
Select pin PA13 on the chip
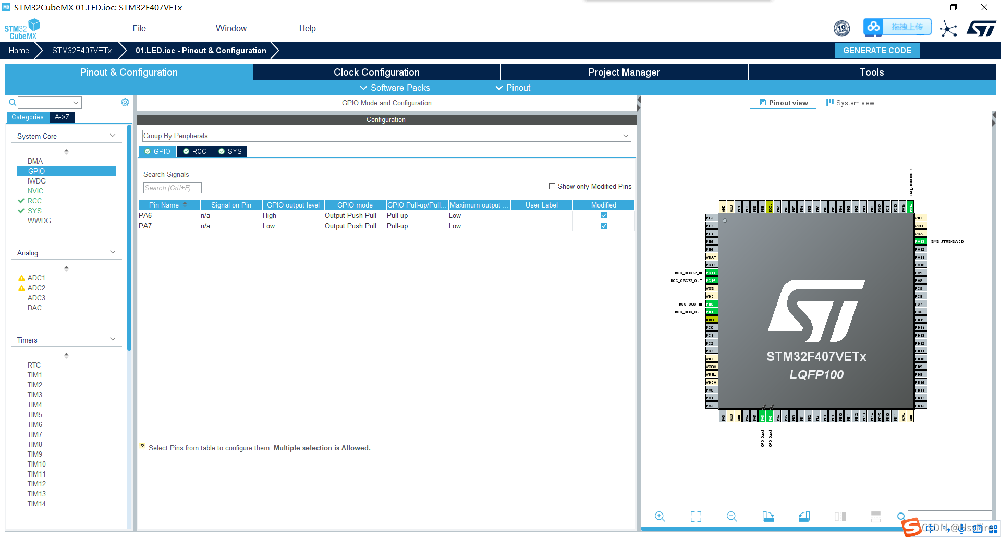coord(921,241)
